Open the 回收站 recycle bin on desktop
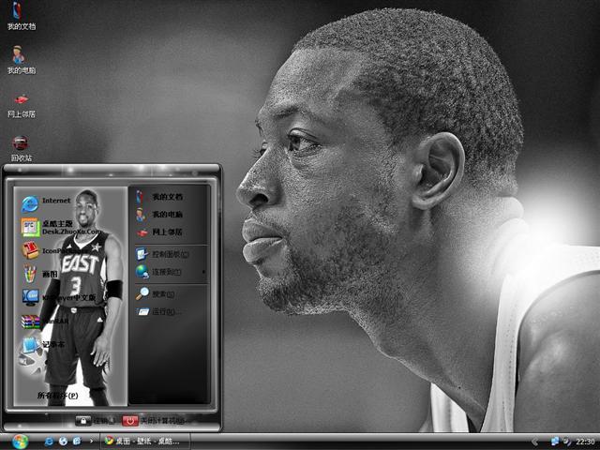Viewport: 600px width, 450px height. point(21,148)
